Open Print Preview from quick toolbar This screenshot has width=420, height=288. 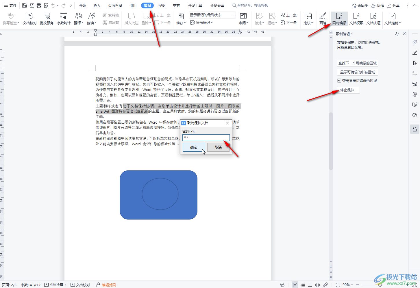tap(46, 5)
